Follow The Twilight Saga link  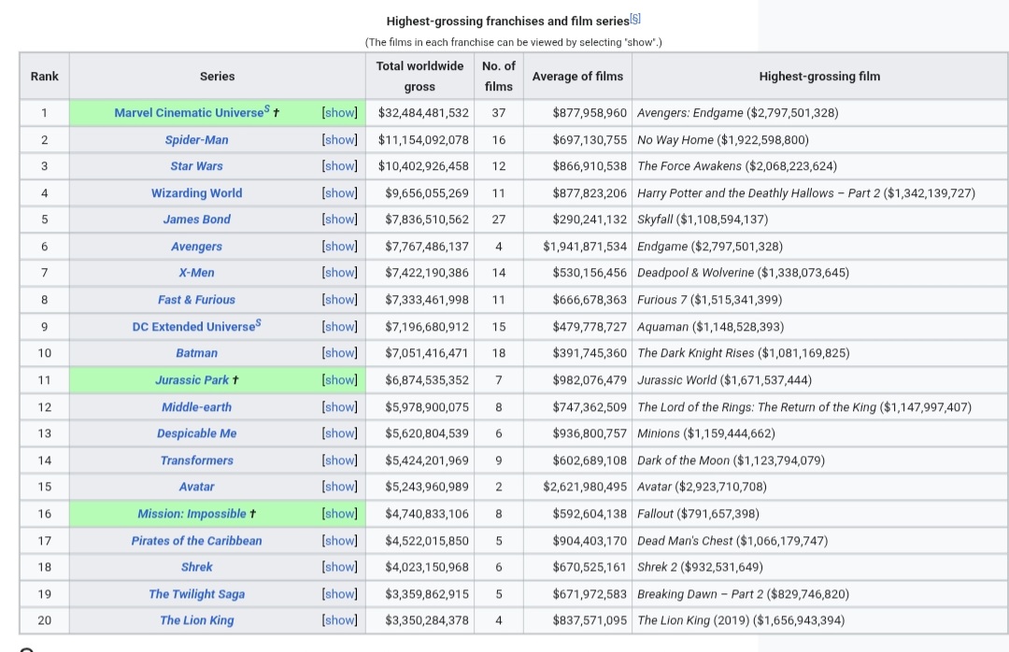[x=196, y=595]
